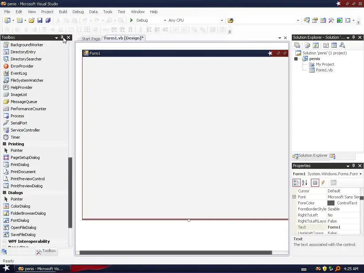Show Events with the lightning bolt icon

pos(323,183)
